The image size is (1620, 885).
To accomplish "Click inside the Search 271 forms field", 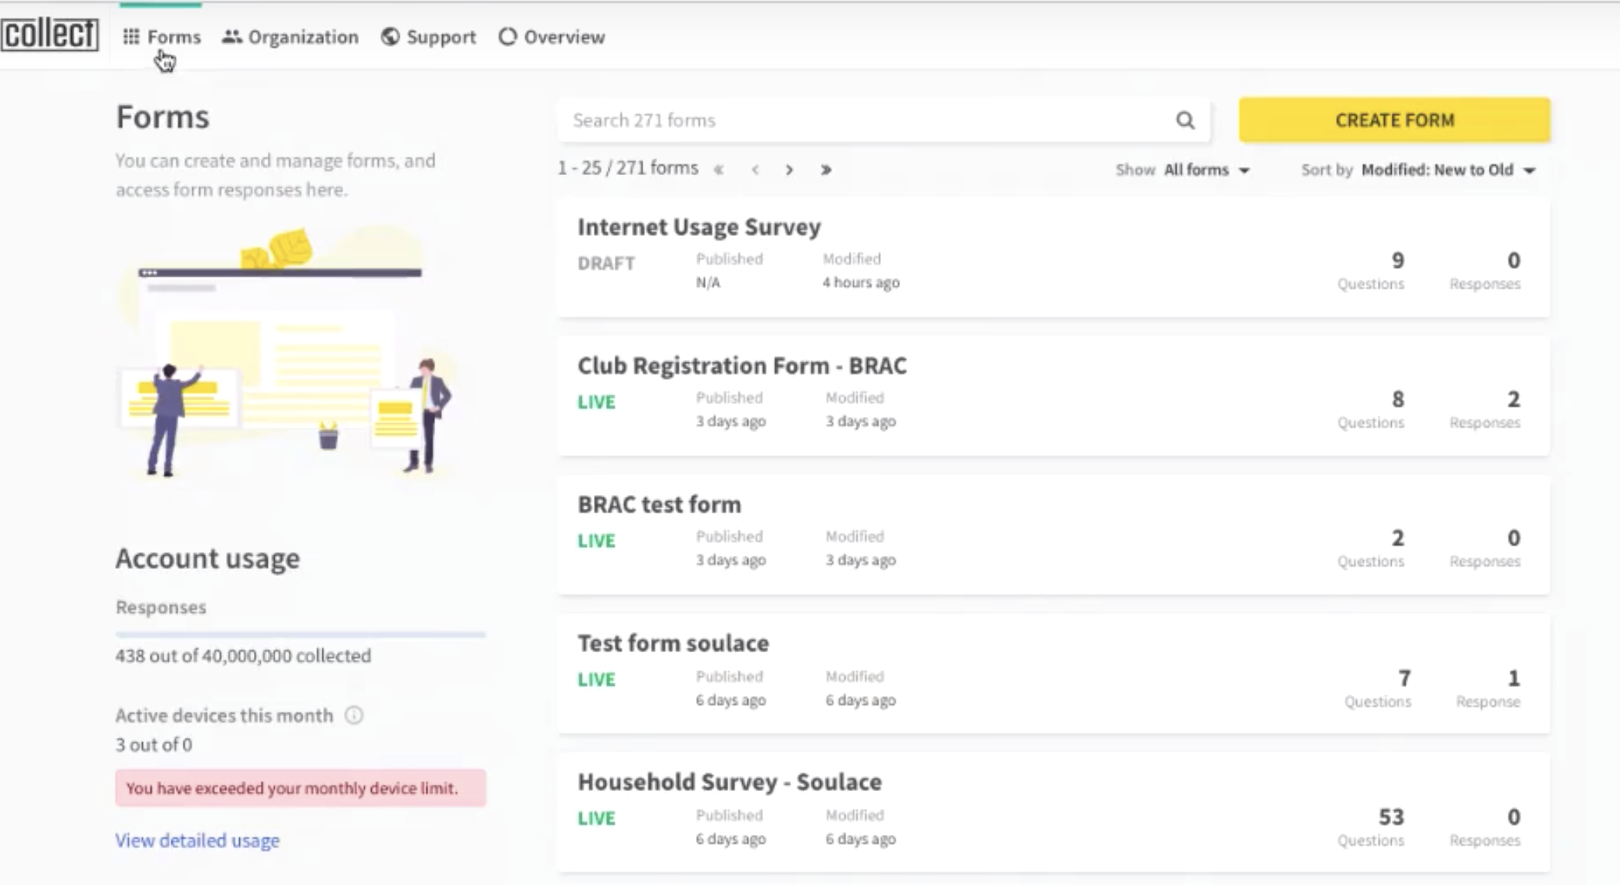I will pyautogui.click(x=849, y=120).
